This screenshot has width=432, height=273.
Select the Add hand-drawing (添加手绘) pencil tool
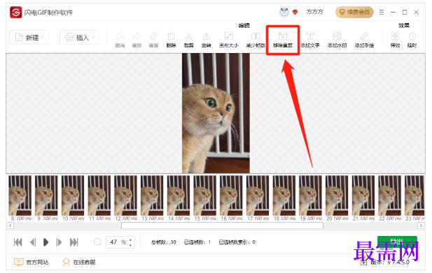364,36
